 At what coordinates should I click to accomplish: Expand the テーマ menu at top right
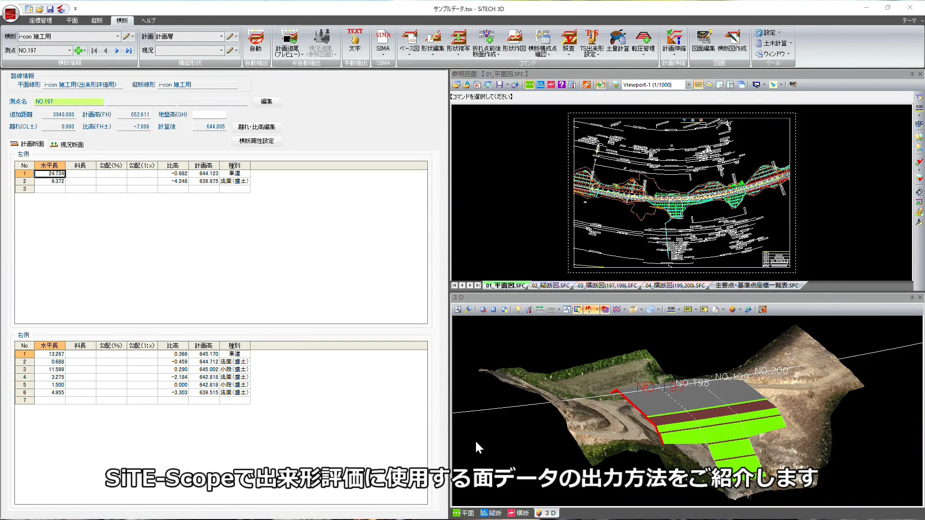point(912,21)
